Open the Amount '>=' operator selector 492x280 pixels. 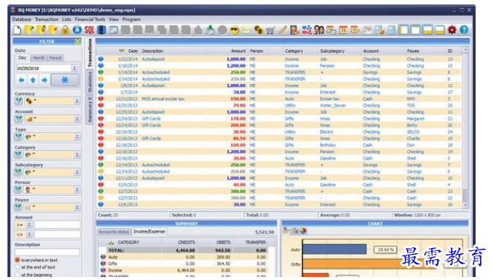tap(23, 225)
